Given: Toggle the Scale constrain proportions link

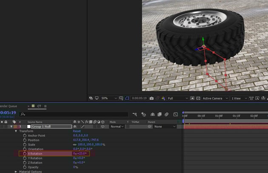Looking at the screenshot, I should click(75, 145).
